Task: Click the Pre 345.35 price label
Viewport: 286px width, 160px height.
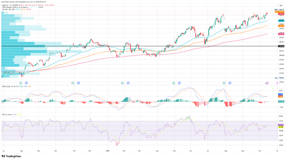Action: click(x=280, y=12)
